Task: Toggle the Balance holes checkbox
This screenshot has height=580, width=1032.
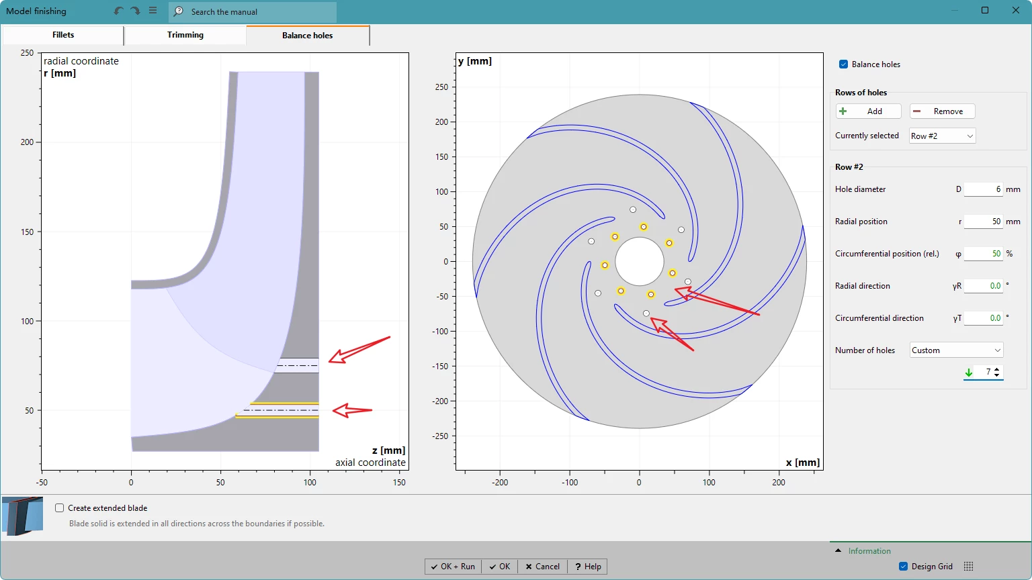Action: pyautogui.click(x=844, y=64)
